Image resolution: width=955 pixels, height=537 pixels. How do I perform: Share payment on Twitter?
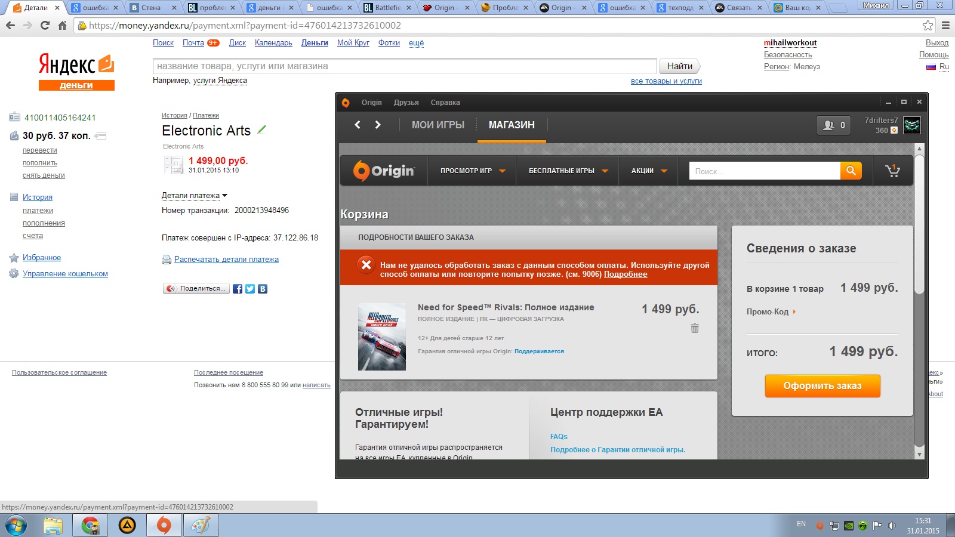pos(250,289)
